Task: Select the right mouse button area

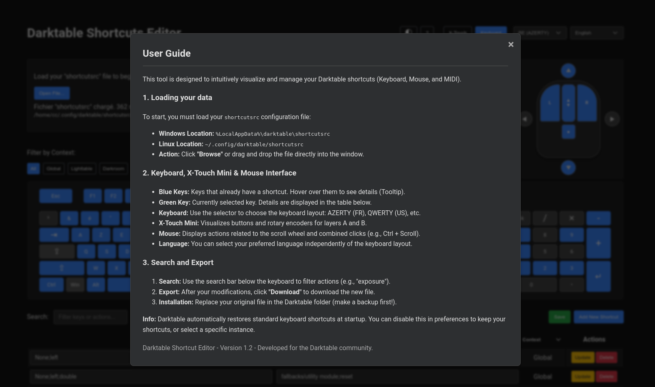Action: pos(587,103)
